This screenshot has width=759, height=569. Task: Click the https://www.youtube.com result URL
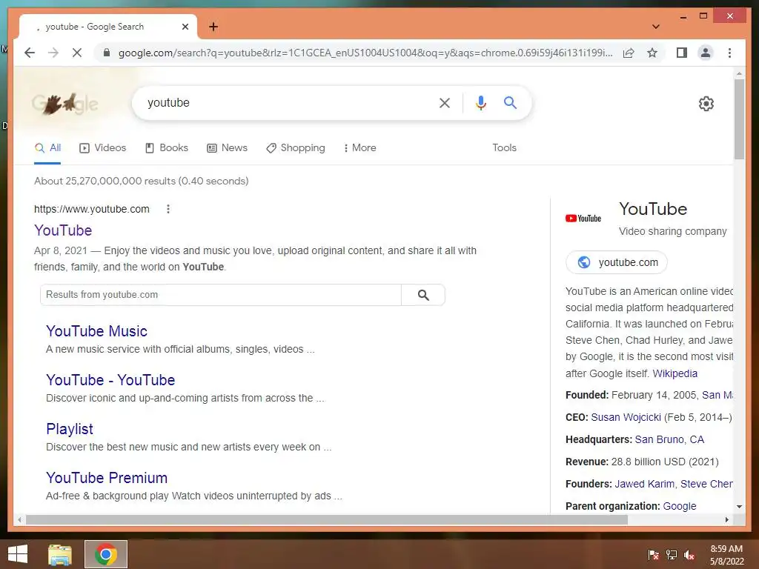[91, 209]
